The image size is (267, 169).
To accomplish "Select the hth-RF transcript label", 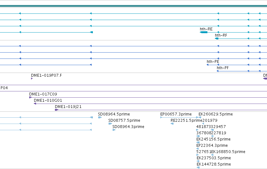I will tap(221, 35).
